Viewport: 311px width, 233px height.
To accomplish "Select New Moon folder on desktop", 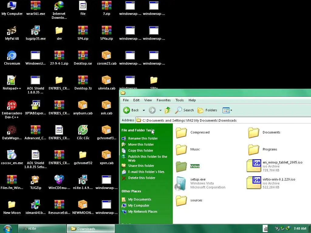I will click(x=12, y=207).
